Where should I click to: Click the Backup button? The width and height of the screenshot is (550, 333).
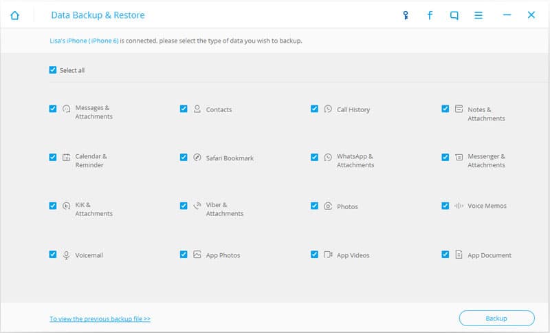point(496,319)
